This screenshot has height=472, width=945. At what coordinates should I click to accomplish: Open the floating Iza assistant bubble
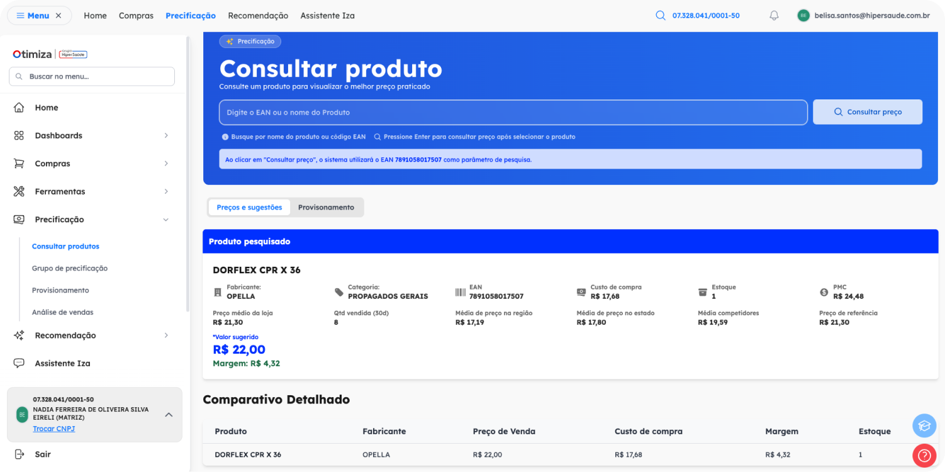pos(924,425)
